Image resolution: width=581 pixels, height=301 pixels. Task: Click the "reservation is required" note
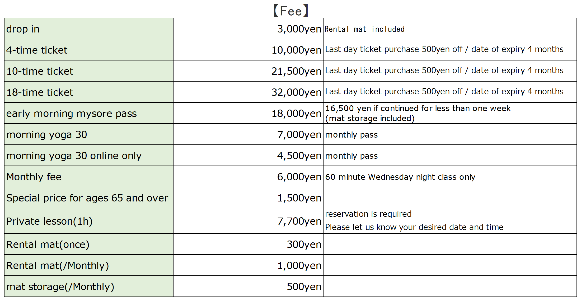tap(368, 214)
